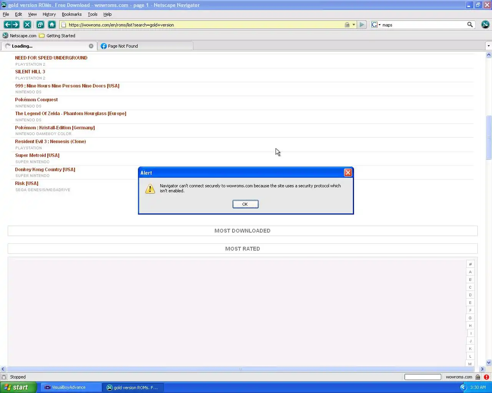Viewport: 492px width, 393px height.
Task: Click the vertical scrollbar down arrow
Action: click(489, 362)
